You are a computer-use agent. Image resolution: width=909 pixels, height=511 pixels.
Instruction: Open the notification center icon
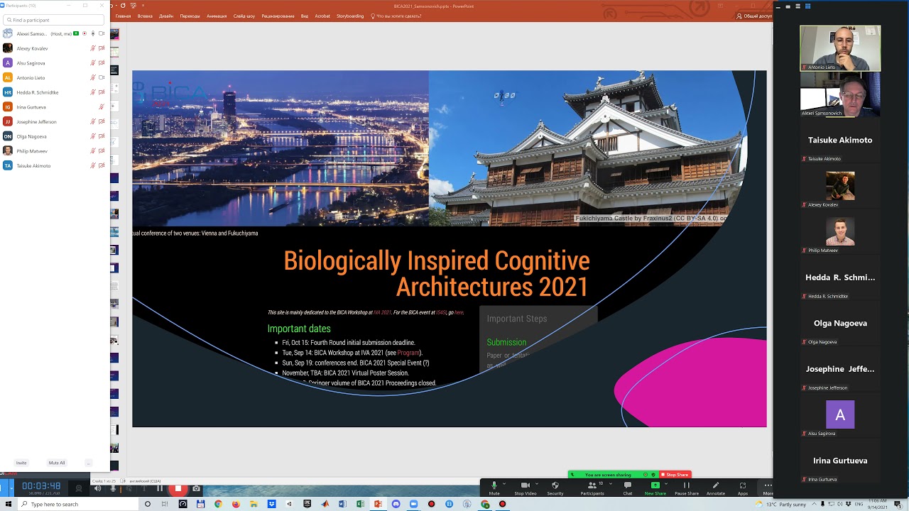[898, 504]
